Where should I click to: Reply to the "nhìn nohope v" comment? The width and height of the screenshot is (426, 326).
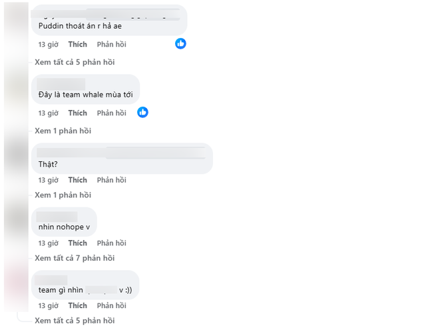click(x=111, y=243)
